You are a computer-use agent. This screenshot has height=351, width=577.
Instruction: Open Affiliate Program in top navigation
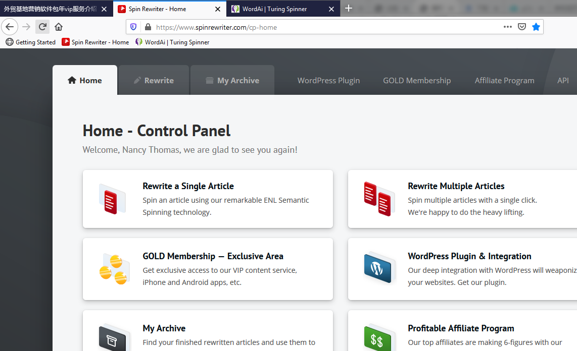(x=504, y=80)
